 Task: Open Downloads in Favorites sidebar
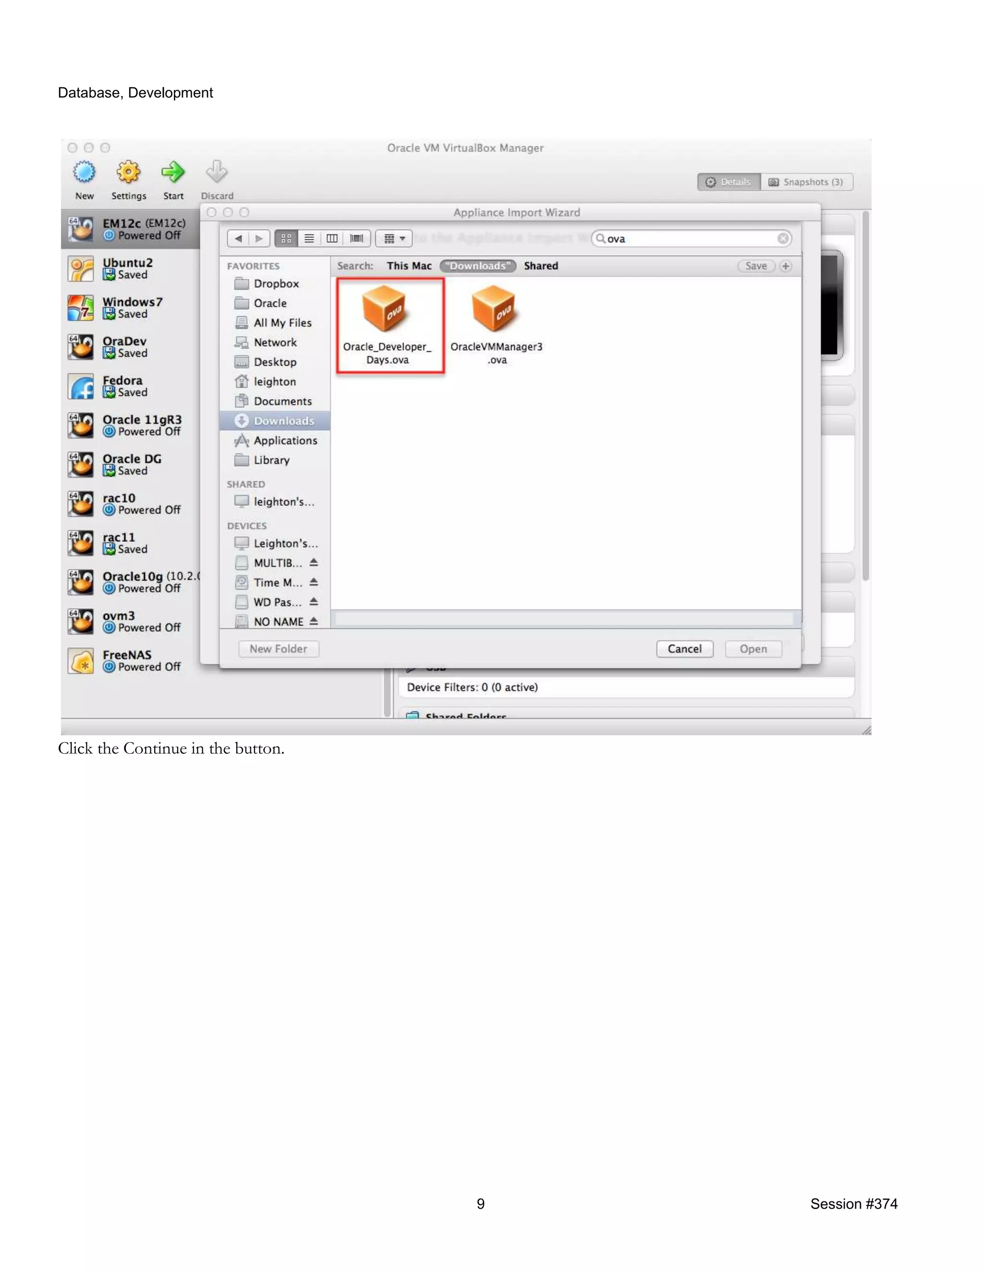pos(275,421)
